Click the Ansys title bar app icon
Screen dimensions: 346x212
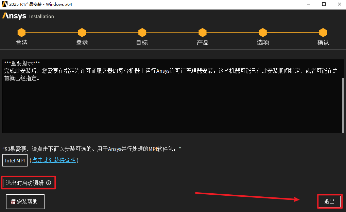(x=5, y=4)
